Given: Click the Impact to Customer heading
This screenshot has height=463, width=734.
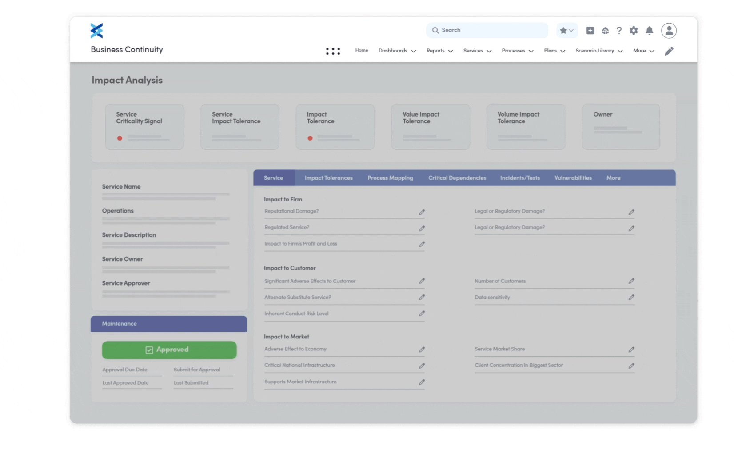Looking at the screenshot, I should pyautogui.click(x=290, y=268).
